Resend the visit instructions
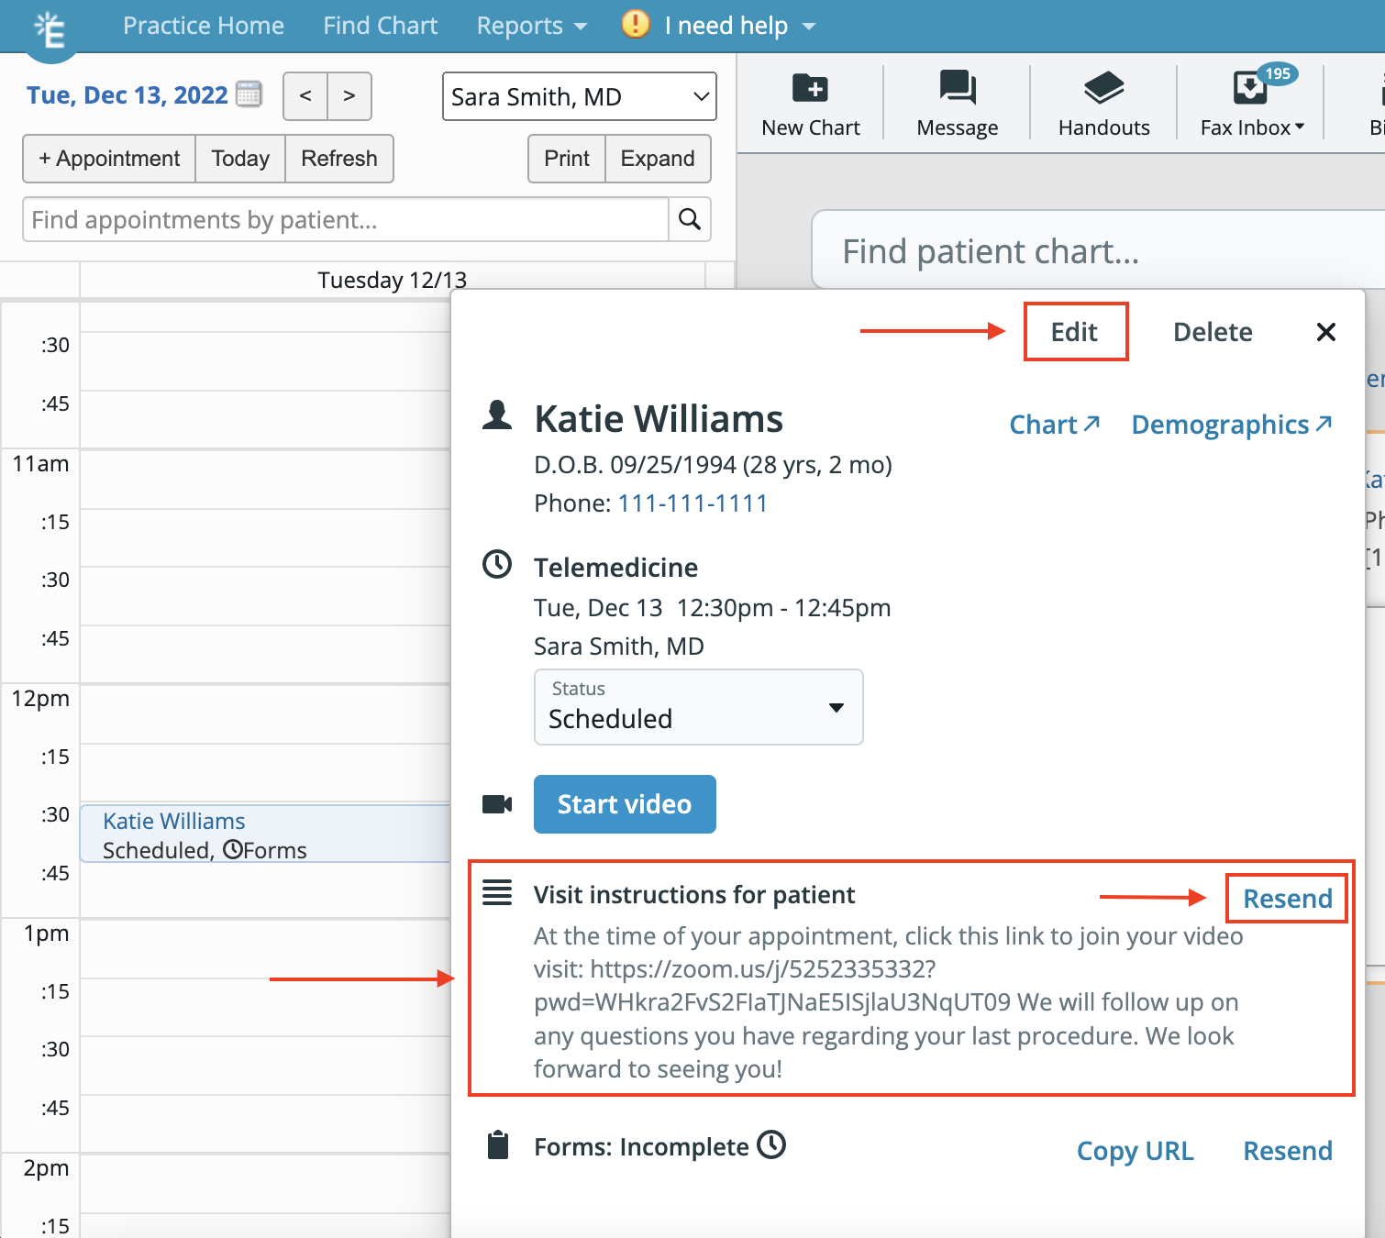 pos(1288,899)
